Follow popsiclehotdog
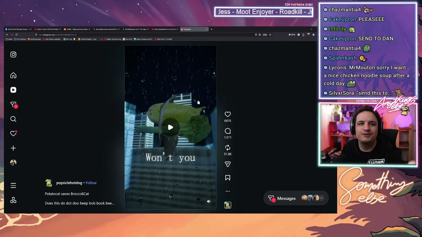This screenshot has height=237, width=422. tap(91, 183)
